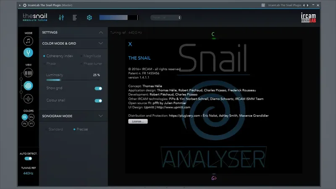This screenshot has width=336, height=189.
Task: Go to previous plugin with left arrow
Action: (304, 5)
